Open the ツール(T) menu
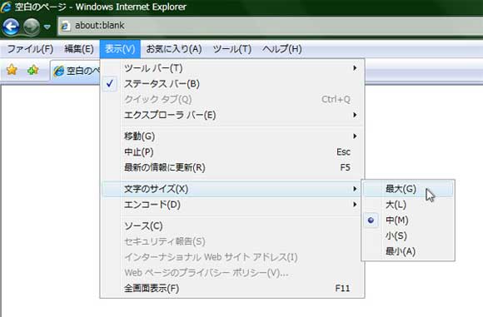 coord(232,49)
